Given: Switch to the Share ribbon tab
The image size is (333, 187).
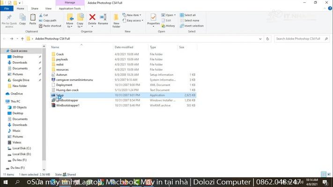Looking at the screenshot, I should [35, 8].
